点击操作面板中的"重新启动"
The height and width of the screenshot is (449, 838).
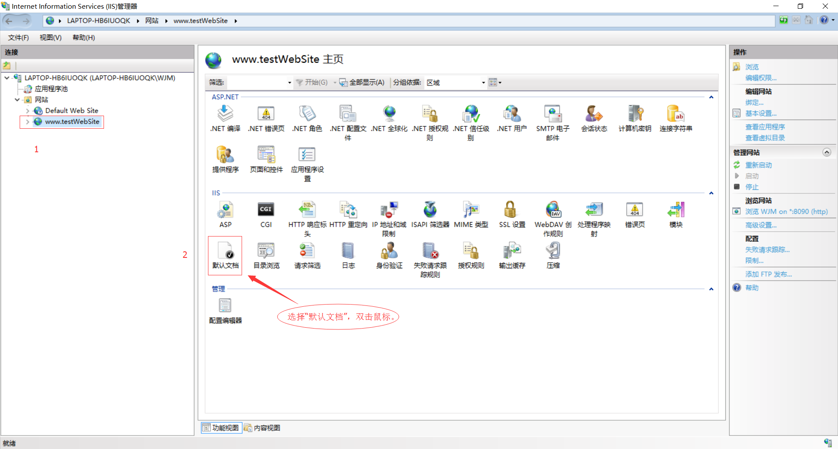click(758, 165)
